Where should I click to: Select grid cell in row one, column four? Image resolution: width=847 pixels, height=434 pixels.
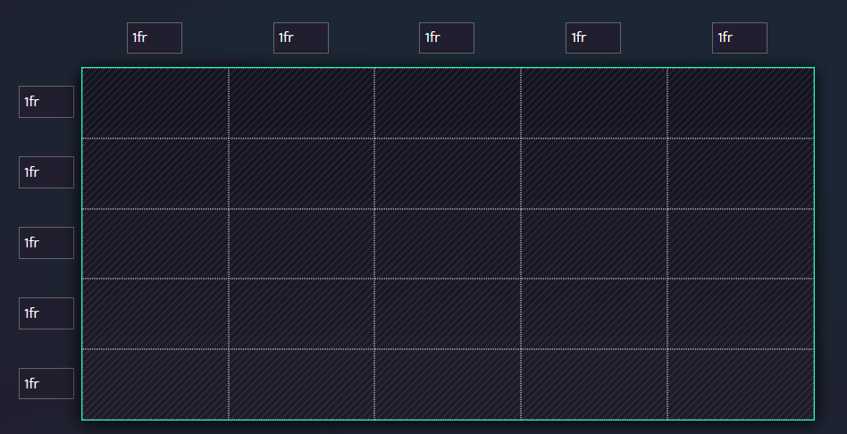594,103
